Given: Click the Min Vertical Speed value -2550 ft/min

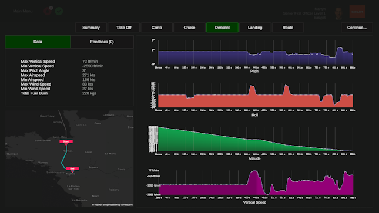Looking at the screenshot, I should click(x=93, y=66).
